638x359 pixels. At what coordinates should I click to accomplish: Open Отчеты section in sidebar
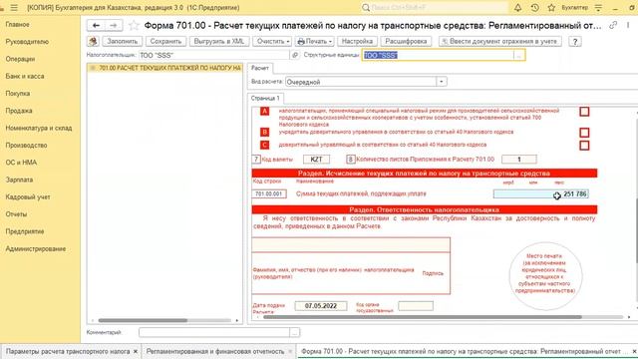tap(16, 214)
